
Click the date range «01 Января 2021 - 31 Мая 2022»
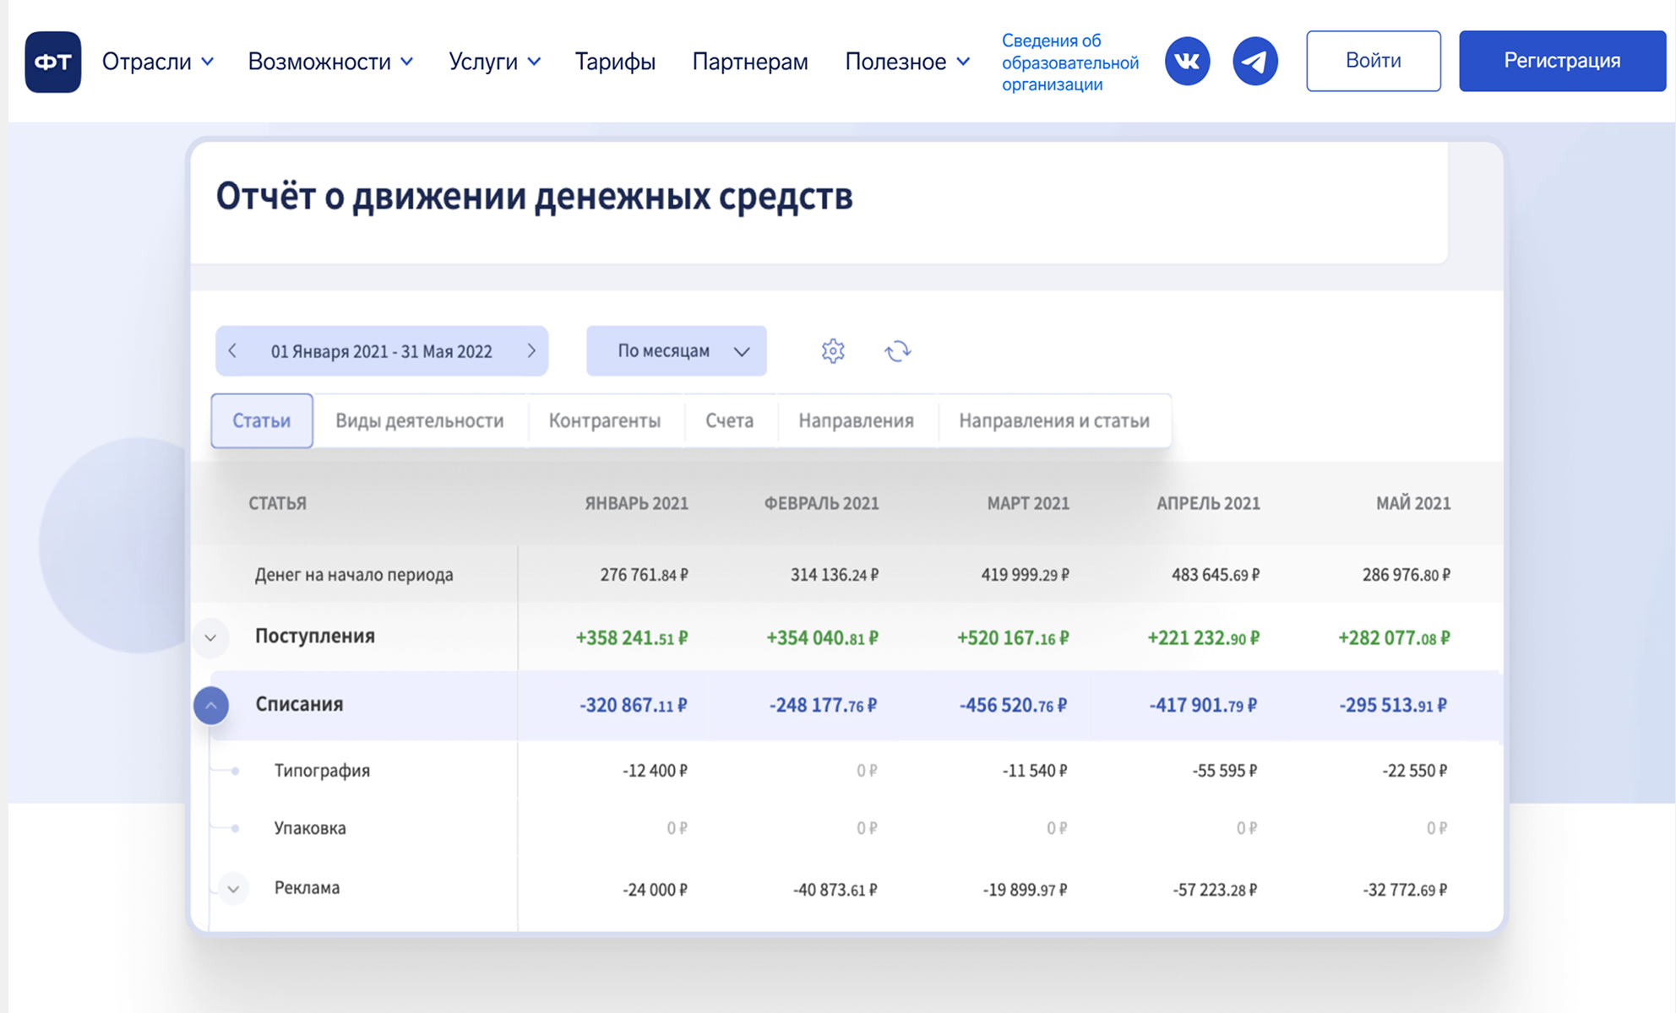382,351
